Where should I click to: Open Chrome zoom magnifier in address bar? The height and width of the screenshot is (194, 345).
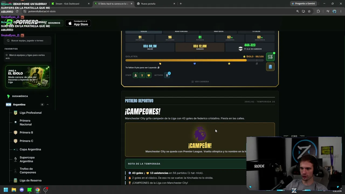(298, 11)
